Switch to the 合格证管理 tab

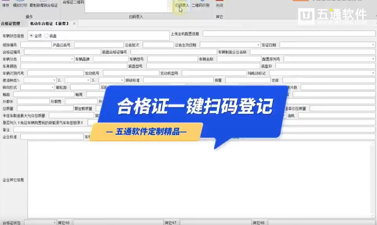11,24
